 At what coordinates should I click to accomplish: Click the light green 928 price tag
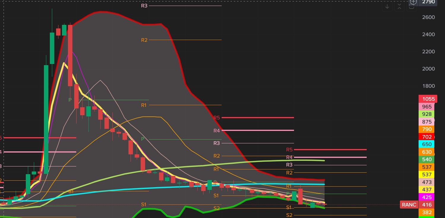pos(427,114)
